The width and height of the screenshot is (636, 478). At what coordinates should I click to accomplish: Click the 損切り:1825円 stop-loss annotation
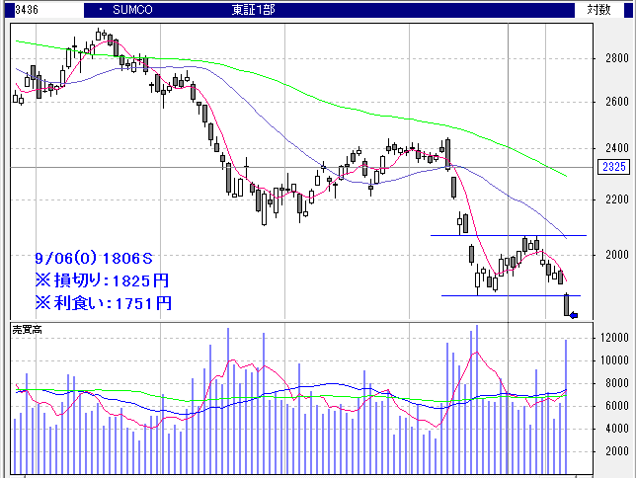(x=103, y=279)
